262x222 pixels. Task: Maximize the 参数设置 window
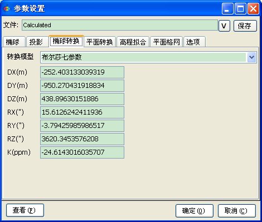coord(240,8)
